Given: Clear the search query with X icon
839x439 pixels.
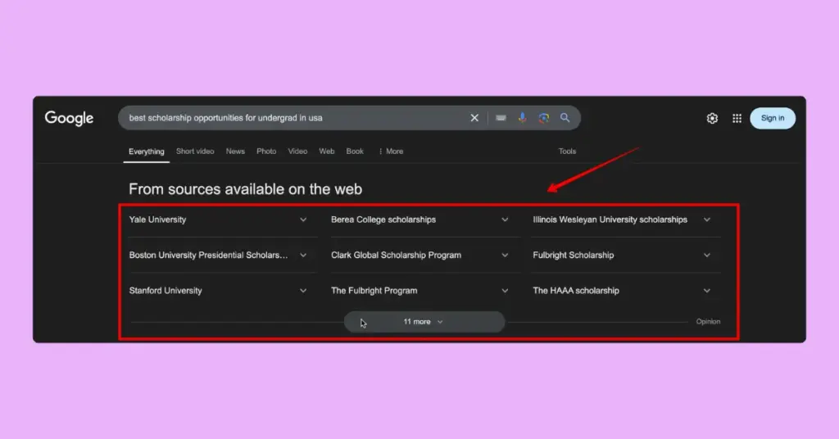Looking at the screenshot, I should [474, 118].
